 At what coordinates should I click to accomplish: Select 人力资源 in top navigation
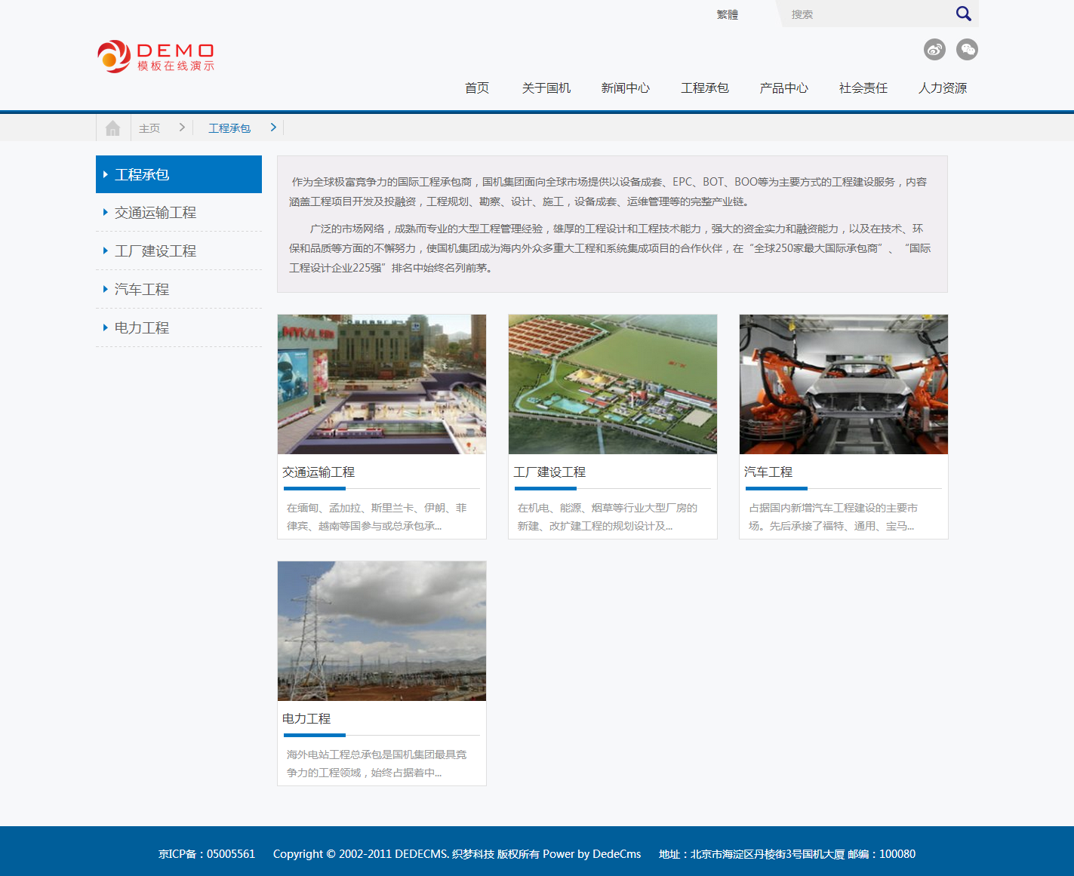942,88
